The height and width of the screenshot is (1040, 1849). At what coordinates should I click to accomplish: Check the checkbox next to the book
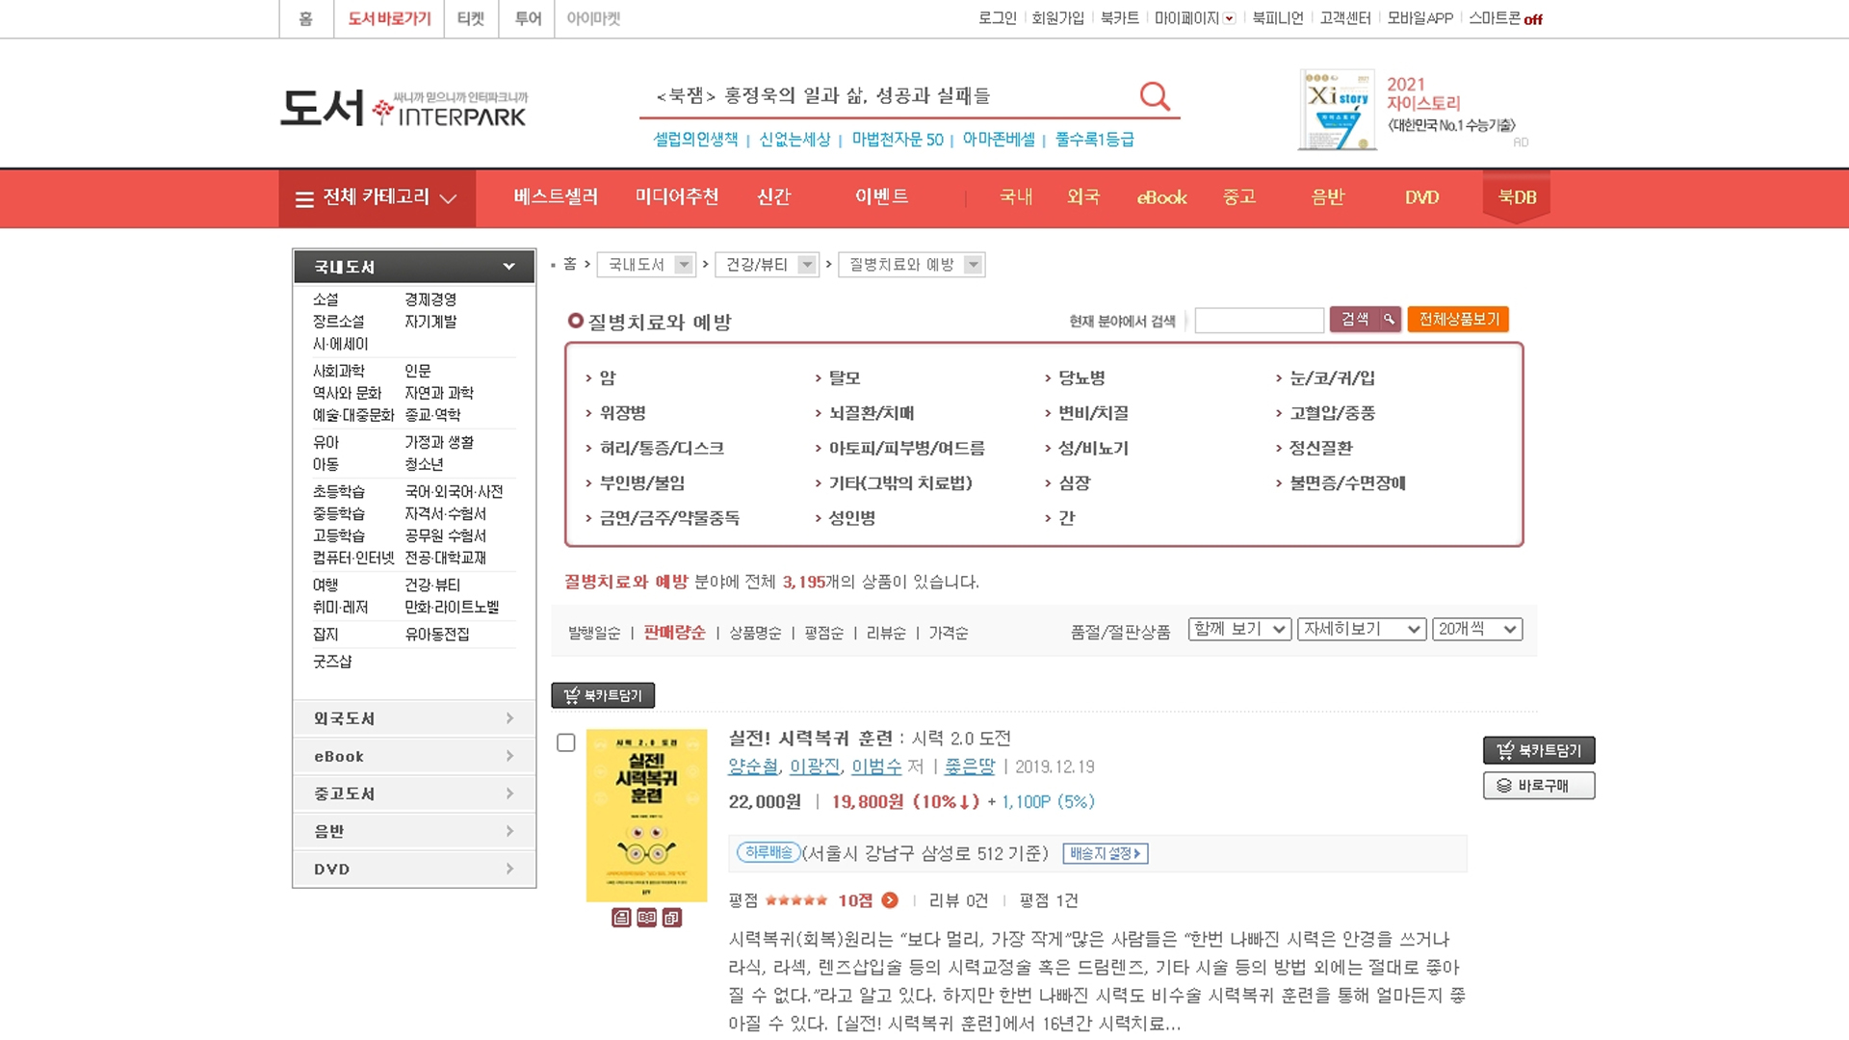[x=566, y=742]
